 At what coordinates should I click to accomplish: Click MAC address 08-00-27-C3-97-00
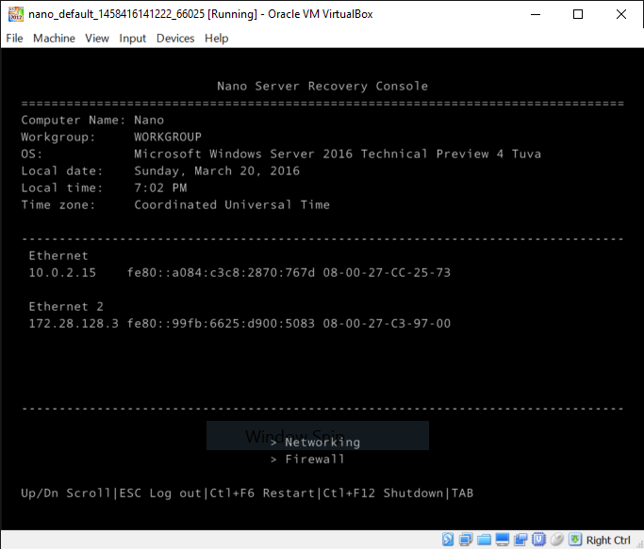[387, 323]
